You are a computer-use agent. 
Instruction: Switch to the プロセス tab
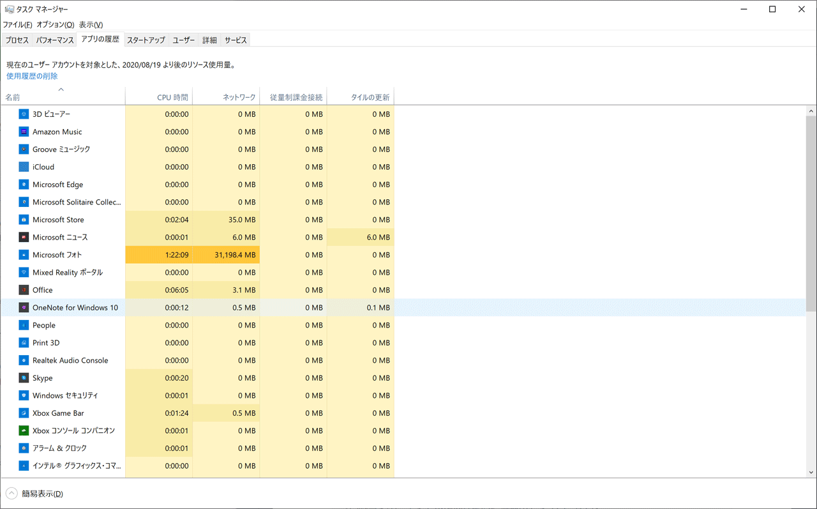coord(17,40)
